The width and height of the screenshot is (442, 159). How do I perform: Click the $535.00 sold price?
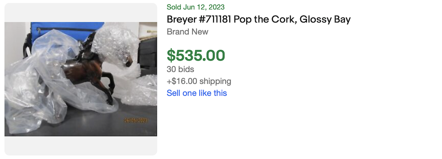point(196,55)
